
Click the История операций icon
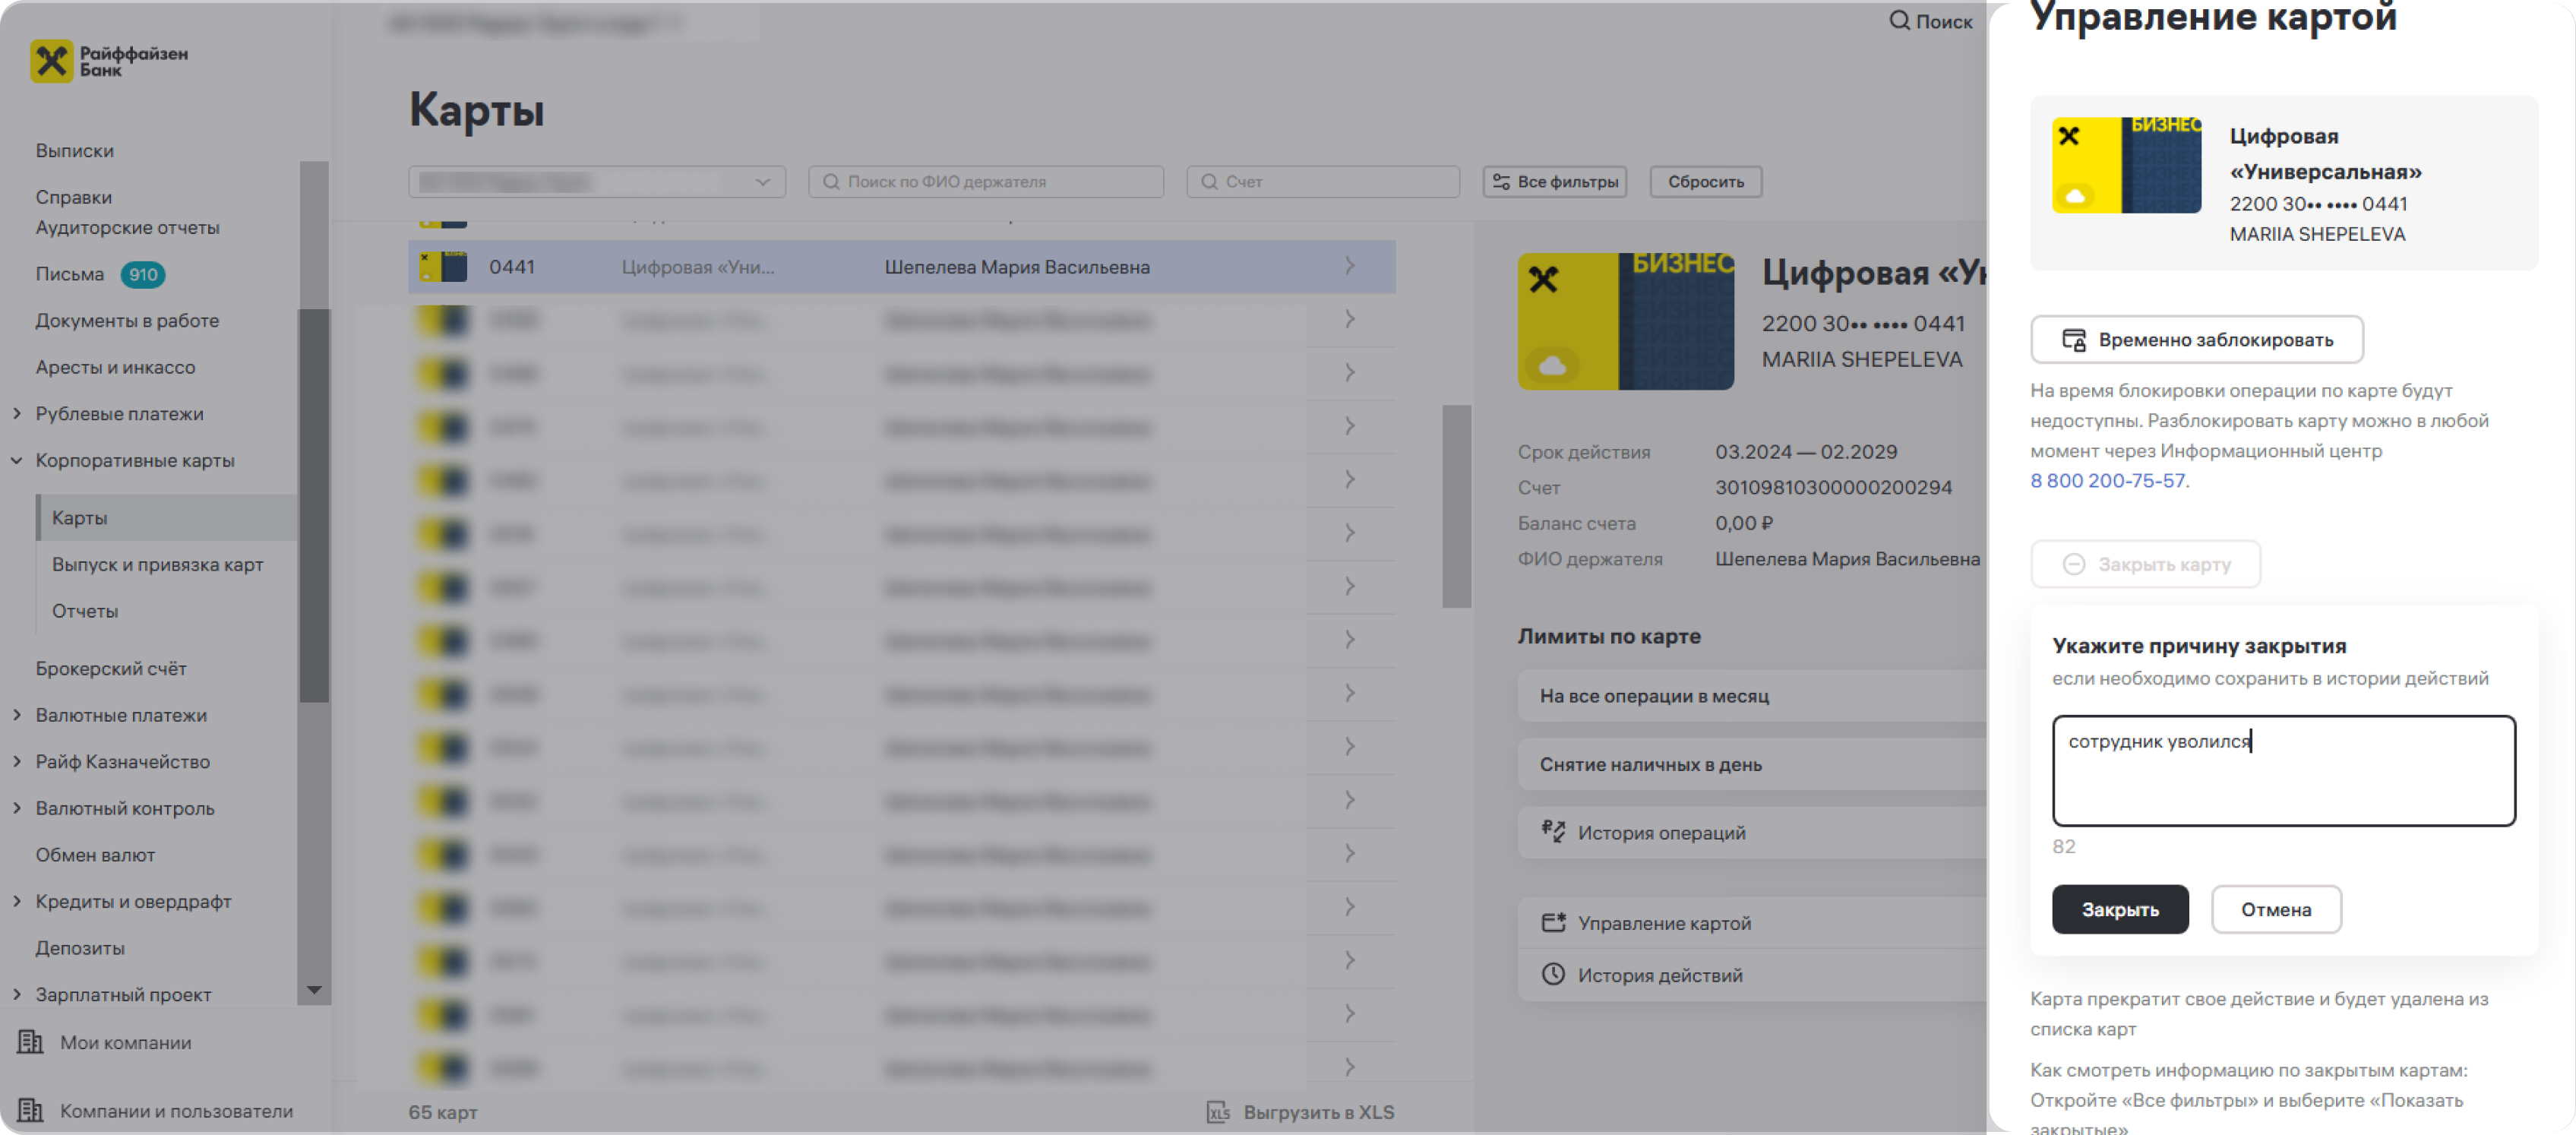pyautogui.click(x=1553, y=832)
